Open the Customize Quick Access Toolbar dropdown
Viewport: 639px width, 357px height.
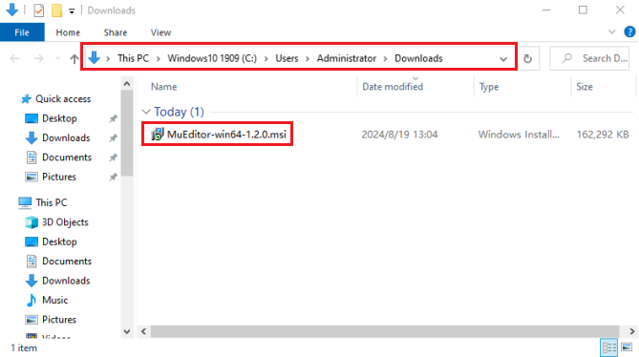coord(72,11)
